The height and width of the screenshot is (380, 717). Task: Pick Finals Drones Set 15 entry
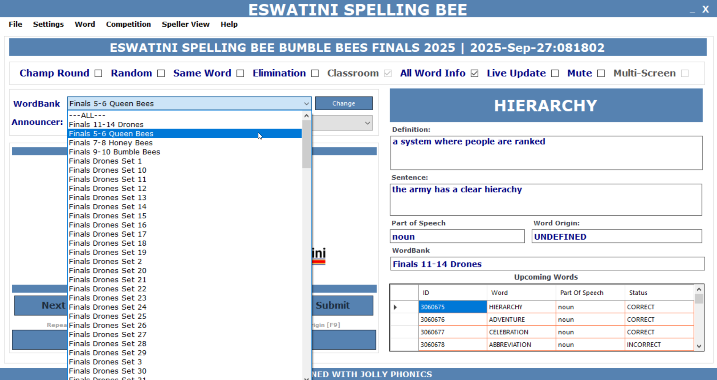[x=108, y=216]
